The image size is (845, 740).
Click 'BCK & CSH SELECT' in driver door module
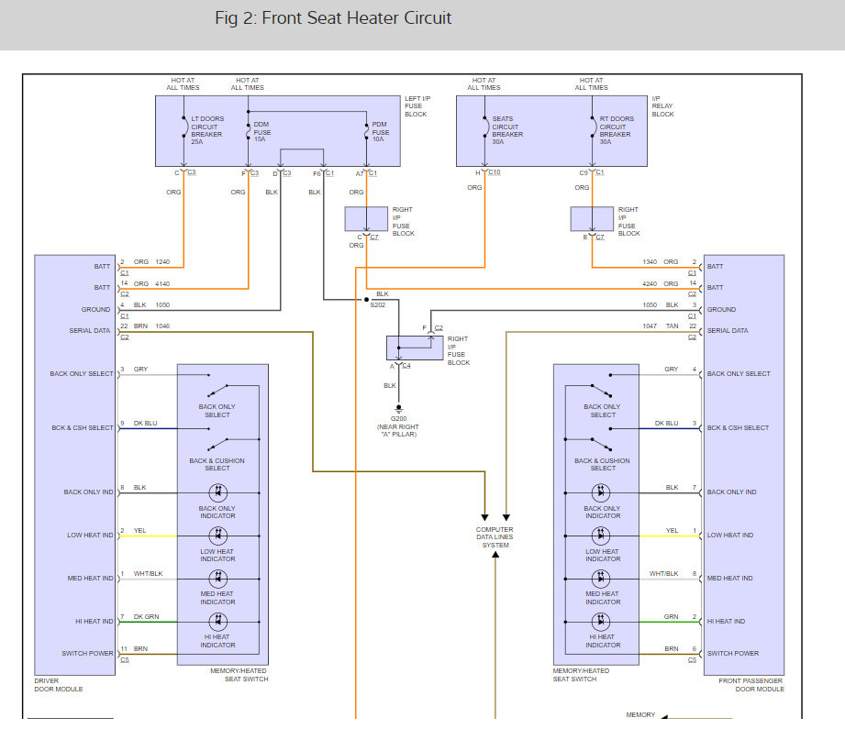click(83, 427)
